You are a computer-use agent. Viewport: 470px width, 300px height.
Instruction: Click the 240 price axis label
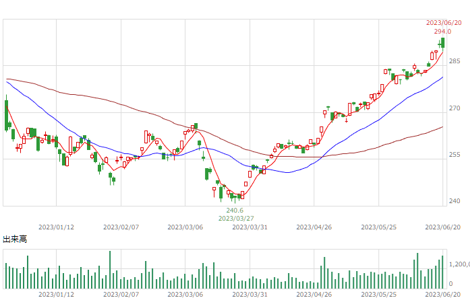point(454,201)
